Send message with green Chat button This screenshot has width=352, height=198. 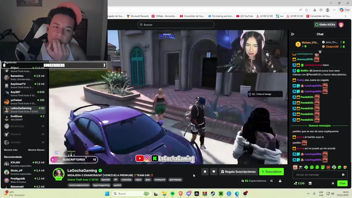pyautogui.click(x=342, y=183)
